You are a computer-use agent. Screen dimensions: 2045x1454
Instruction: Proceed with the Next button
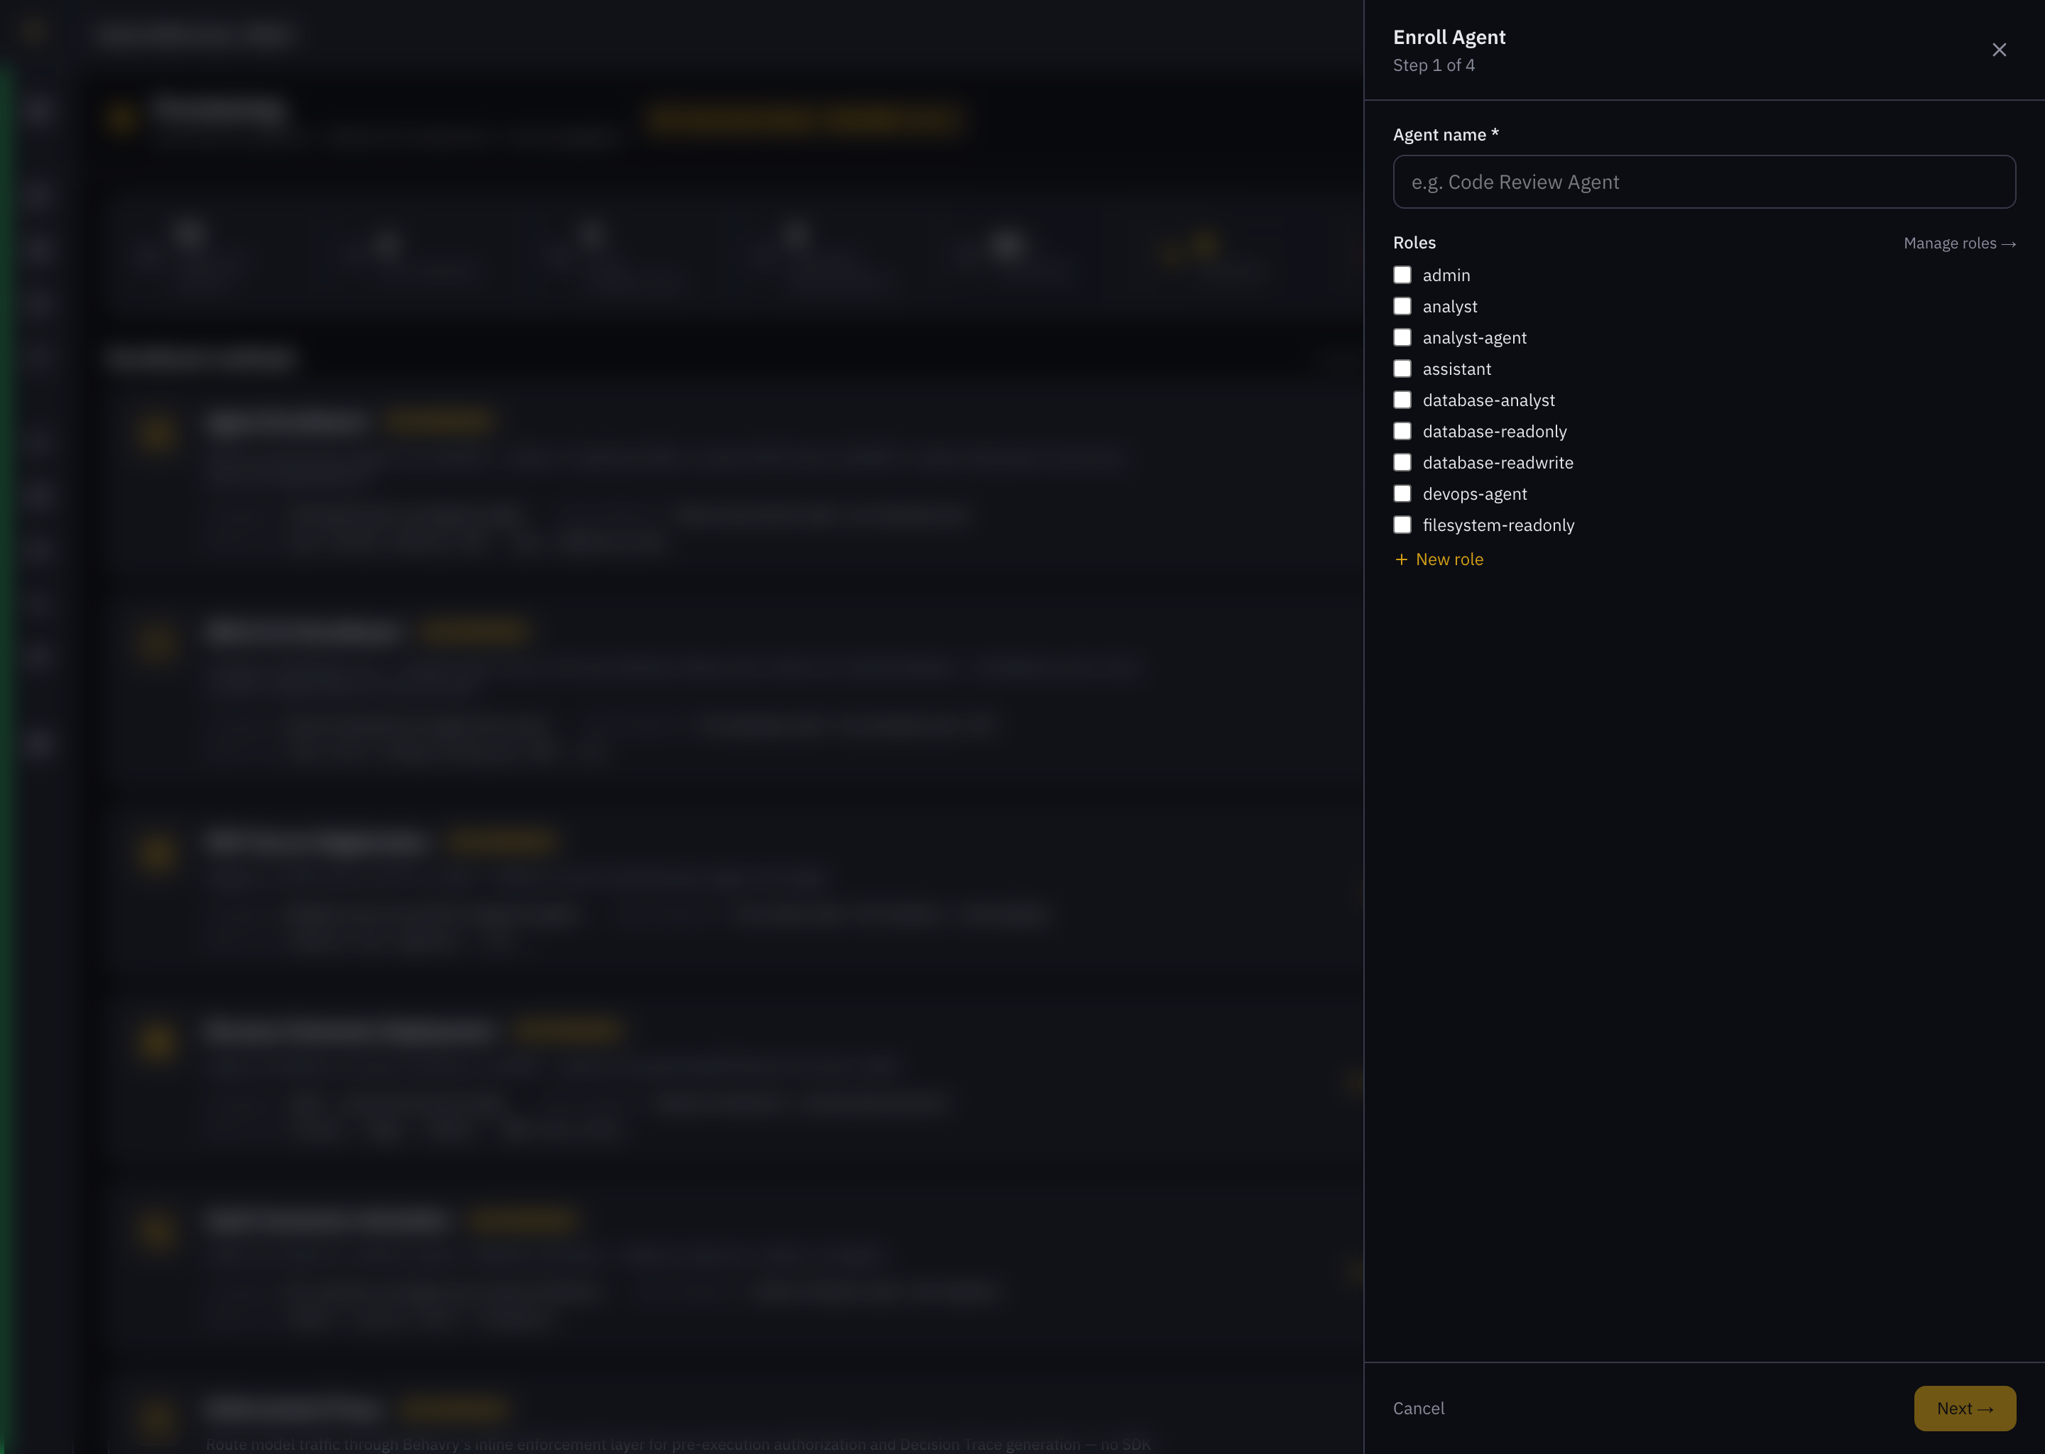(1965, 1409)
